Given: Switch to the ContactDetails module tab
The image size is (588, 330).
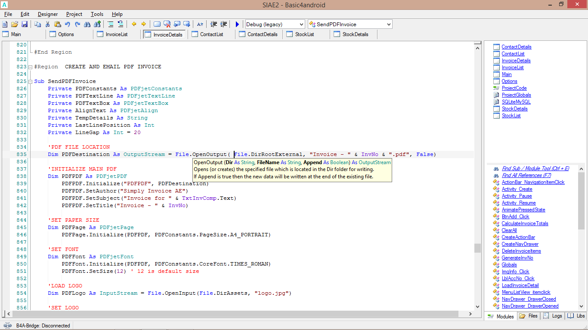Looking at the screenshot, I should (260, 34).
